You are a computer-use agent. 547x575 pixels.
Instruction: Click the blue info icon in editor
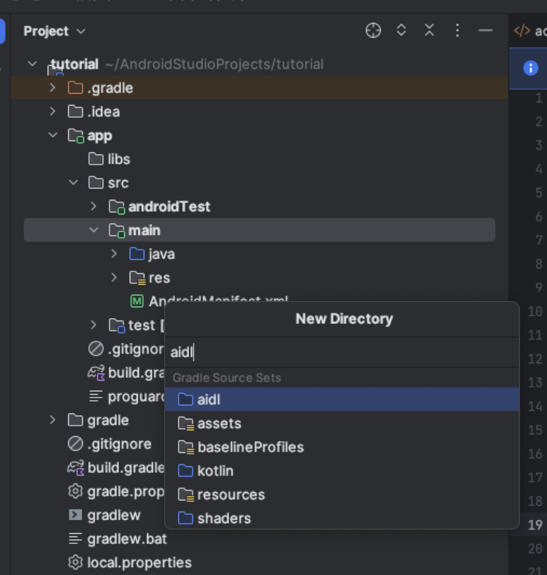point(530,68)
